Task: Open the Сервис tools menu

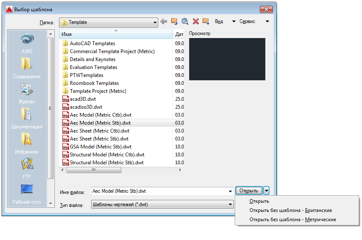Action: [254, 21]
